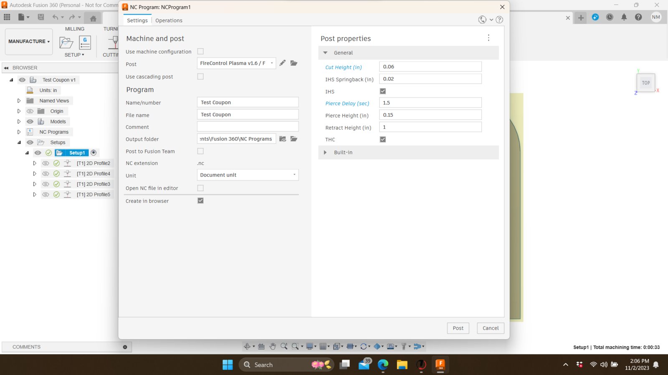Click the Cancel button
The image size is (668, 375).
pyautogui.click(x=491, y=328)
